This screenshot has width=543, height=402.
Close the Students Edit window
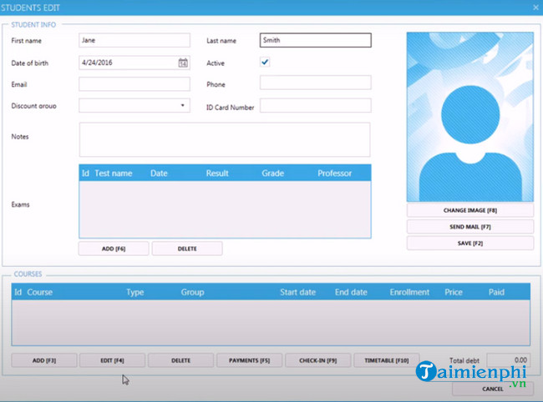point(535,8)
